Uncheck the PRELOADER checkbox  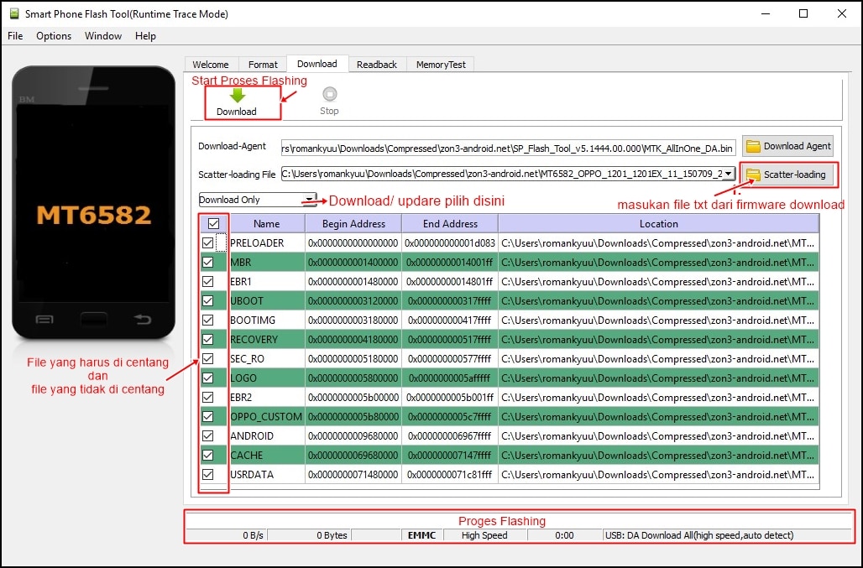208,243
